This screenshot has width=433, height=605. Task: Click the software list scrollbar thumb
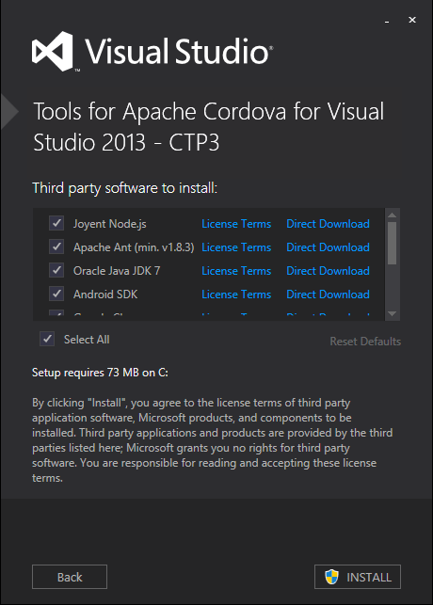[x=393, y=243]
